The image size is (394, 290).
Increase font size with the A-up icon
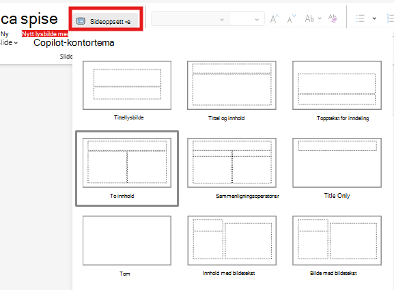coord(275,19)
